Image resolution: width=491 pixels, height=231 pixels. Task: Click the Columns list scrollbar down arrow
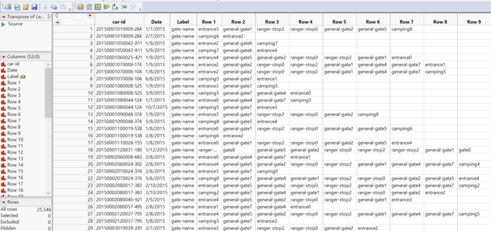coord(48,193)
